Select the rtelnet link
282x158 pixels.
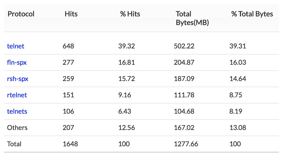(17, 95)
